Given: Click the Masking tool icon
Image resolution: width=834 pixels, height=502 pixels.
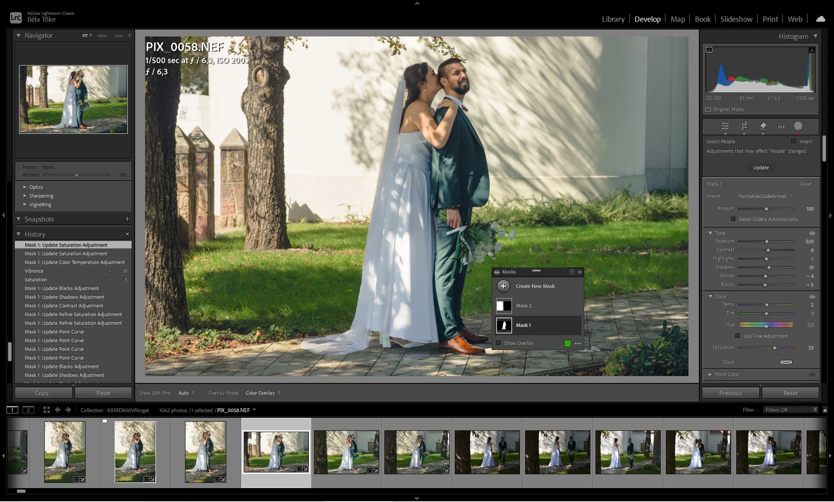Looking at the screenshot, I should point(798,126).
